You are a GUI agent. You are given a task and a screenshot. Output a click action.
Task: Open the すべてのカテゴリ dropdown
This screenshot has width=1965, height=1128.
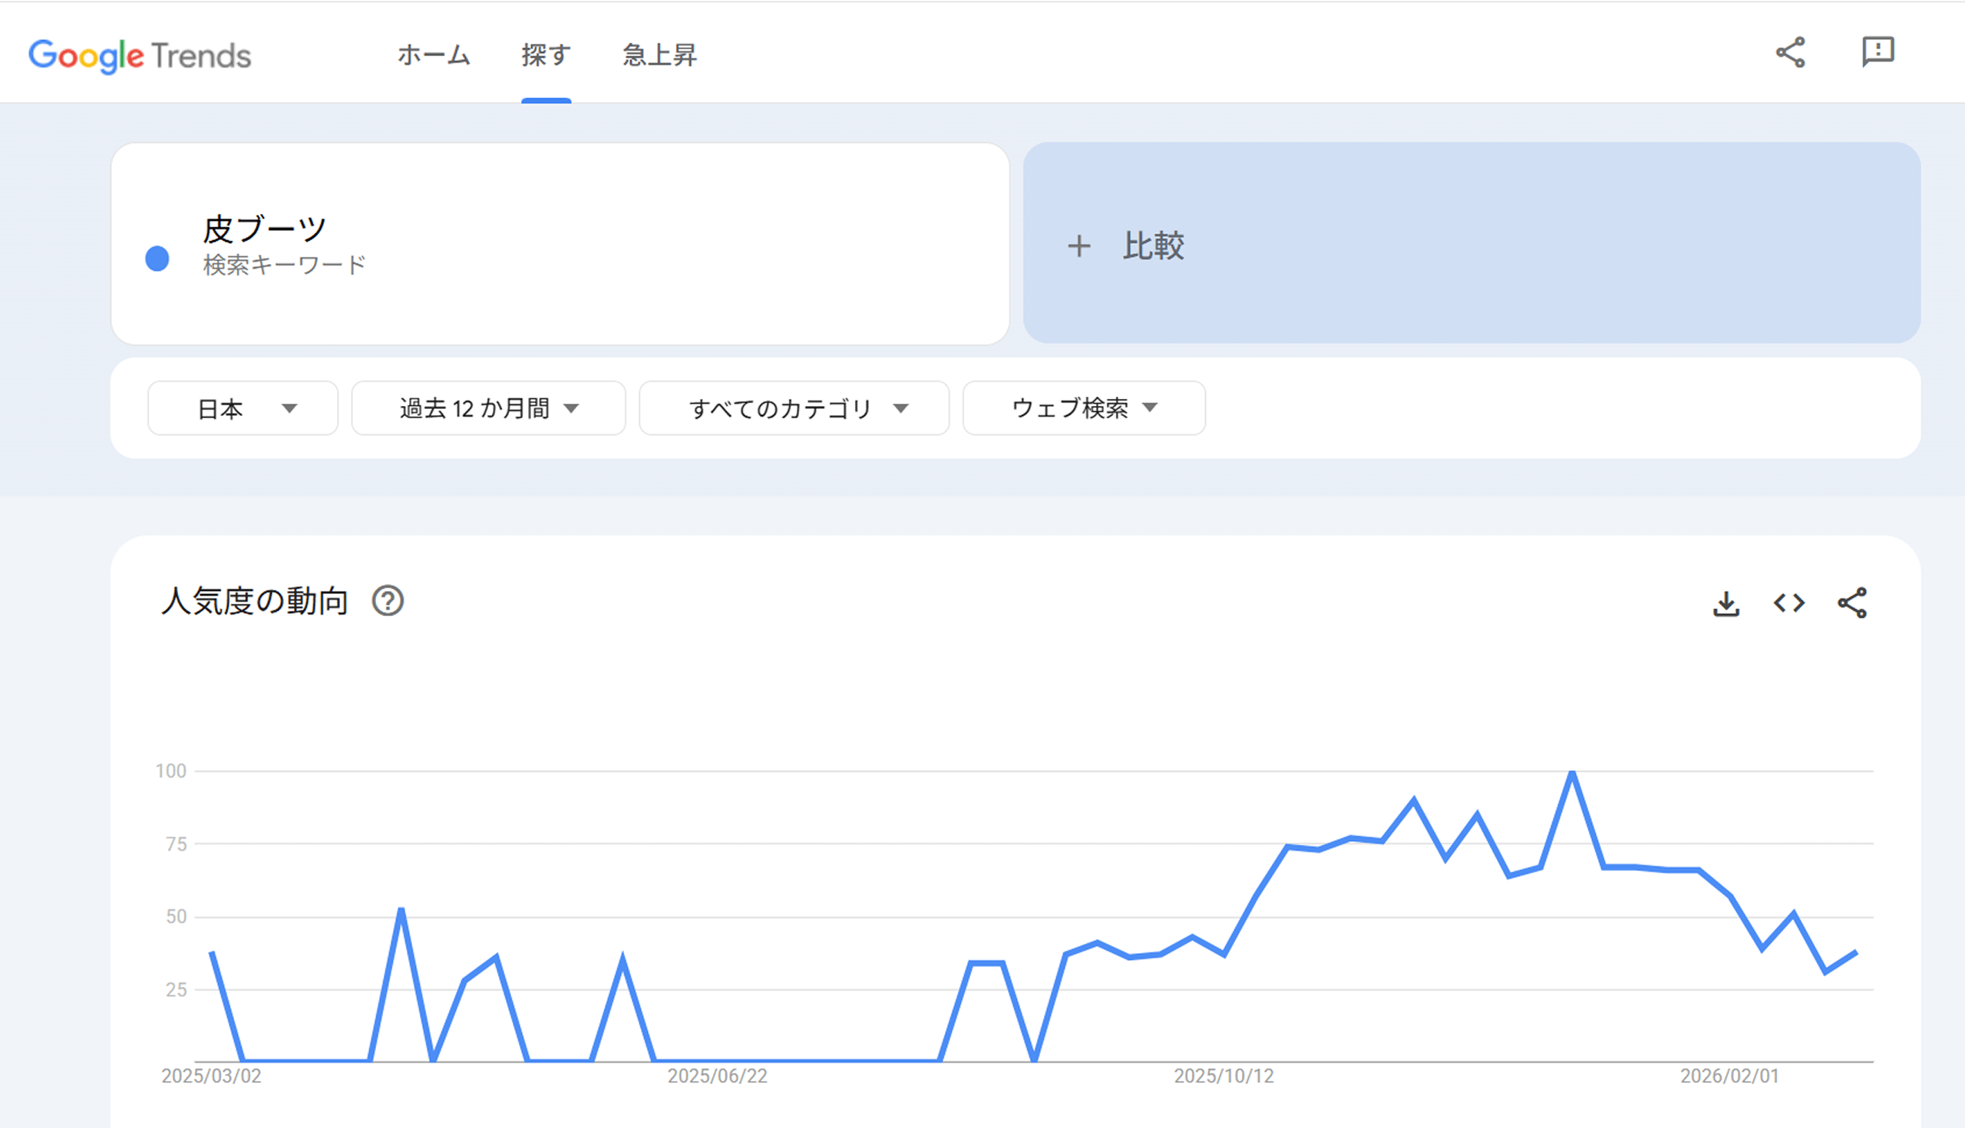(794, 408)
